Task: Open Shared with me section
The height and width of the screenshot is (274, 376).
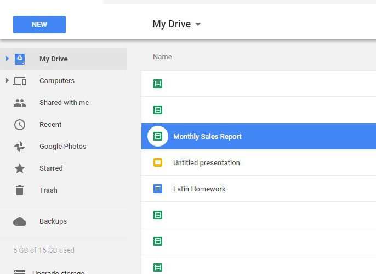Action: click(64, 103)
